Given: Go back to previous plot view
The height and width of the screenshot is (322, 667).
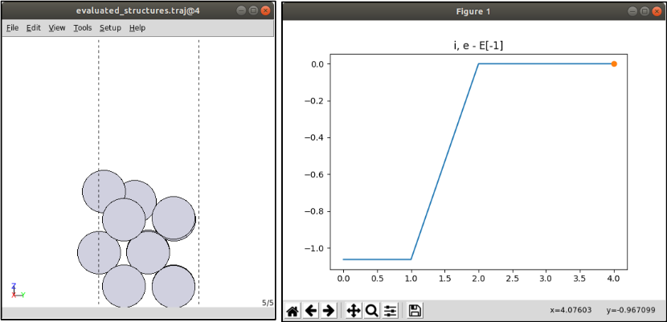Looking at the screenshot, I should click(x=310, y=311).
